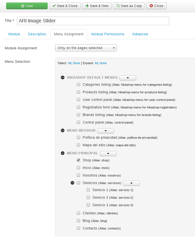Click the red Close icon
The image size is (195, 239).
pos(151,6)
